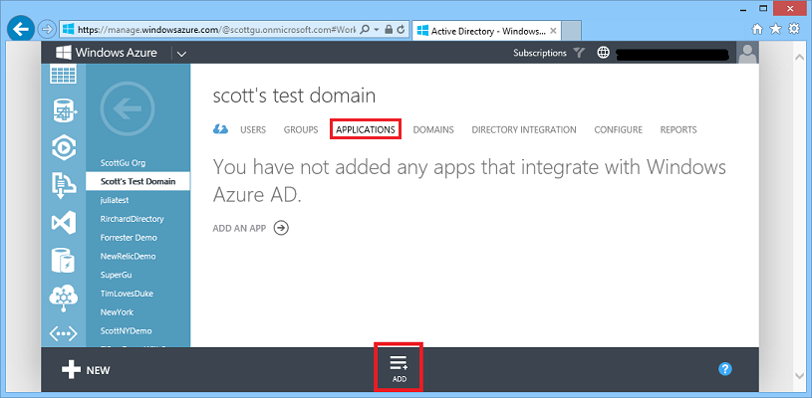Click the browser forward arrow button
Screen dimensions: 812x398
(48, 30)
